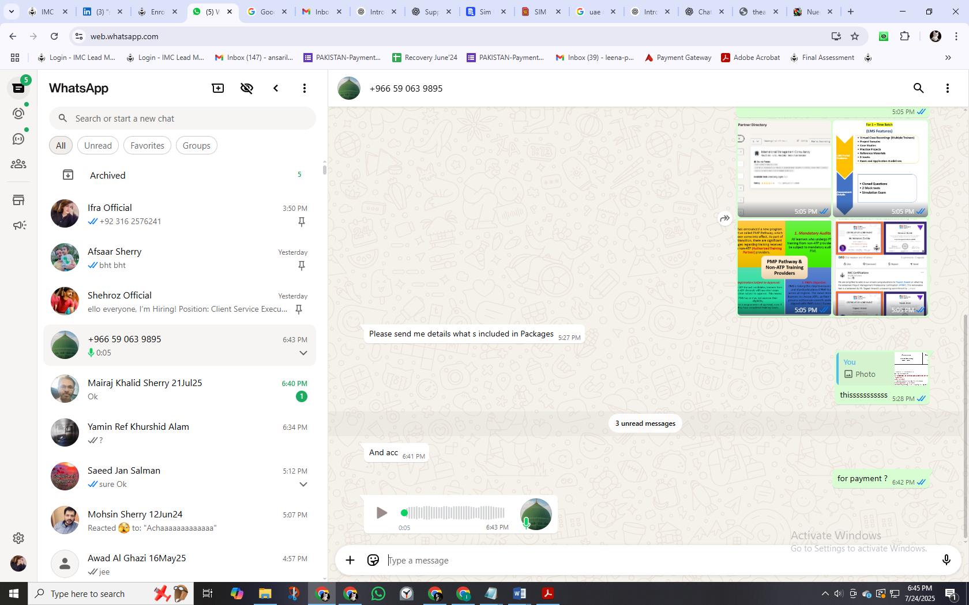Screen dimensions: 969x605
Task: Open File Explorer from the taskbar
Action: [x=265, y=593]
